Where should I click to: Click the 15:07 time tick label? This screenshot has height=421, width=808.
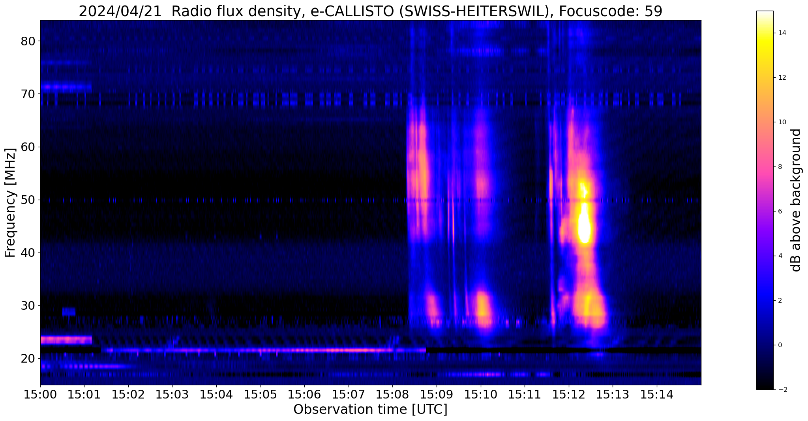349,394
